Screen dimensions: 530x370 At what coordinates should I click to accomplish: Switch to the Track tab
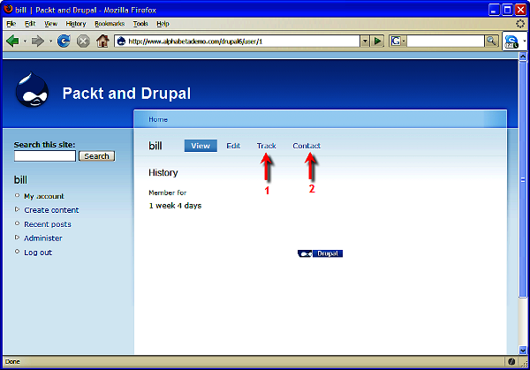click(267, 146)
